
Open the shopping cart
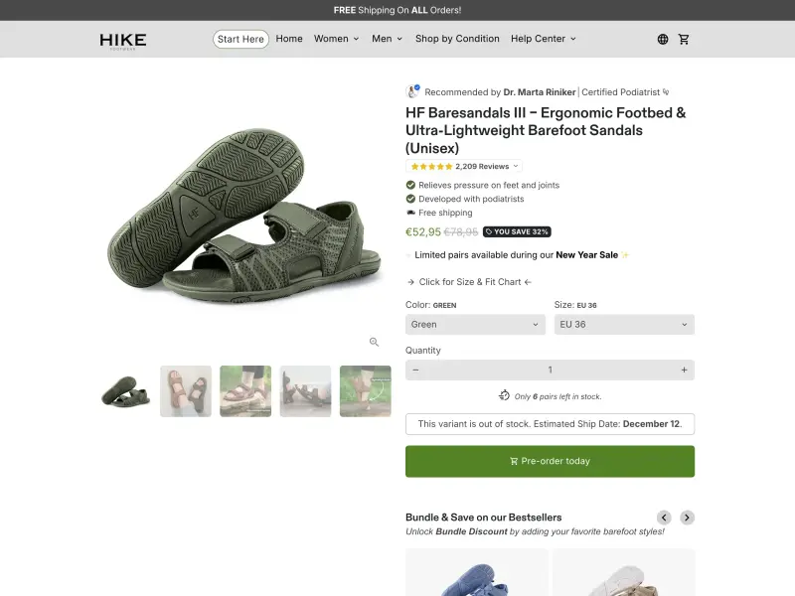tap(684, 39)
